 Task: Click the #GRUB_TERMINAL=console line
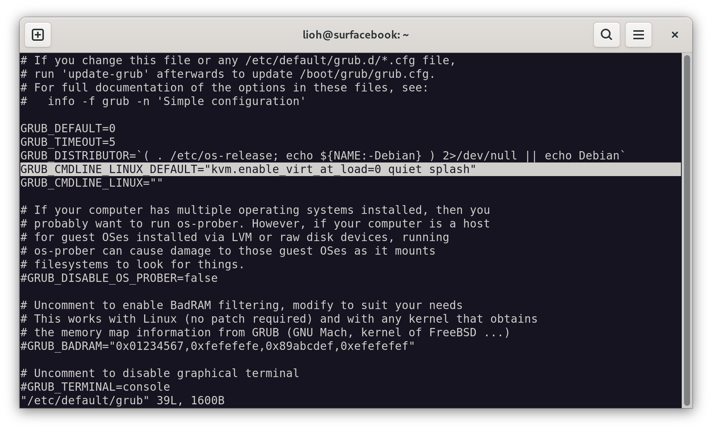point(95,387)
